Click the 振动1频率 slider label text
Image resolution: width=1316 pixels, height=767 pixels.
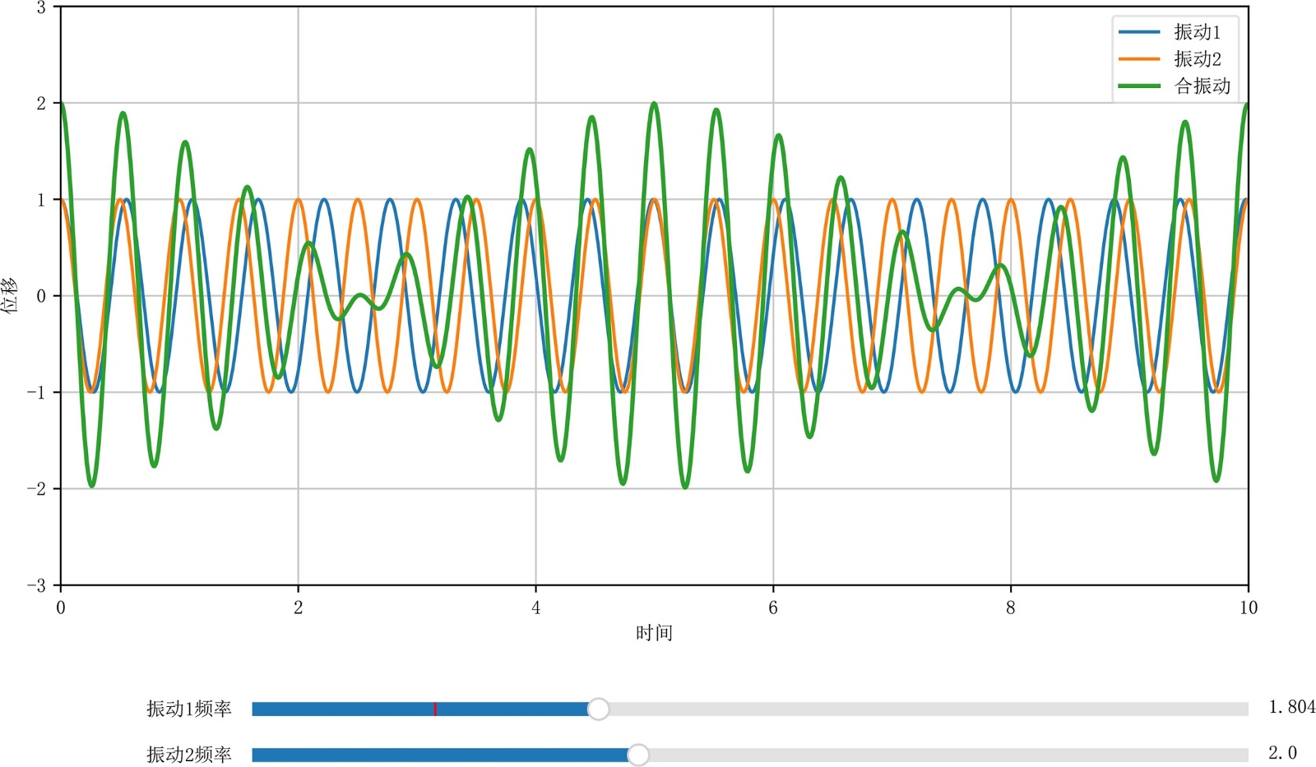189,709
